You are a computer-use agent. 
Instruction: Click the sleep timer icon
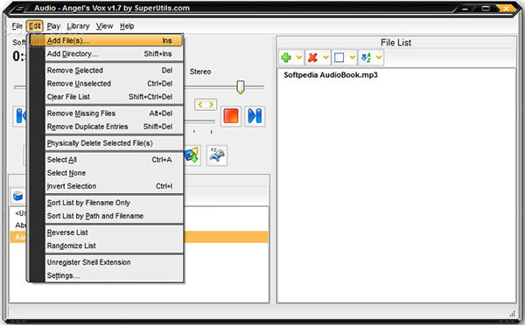217,156
